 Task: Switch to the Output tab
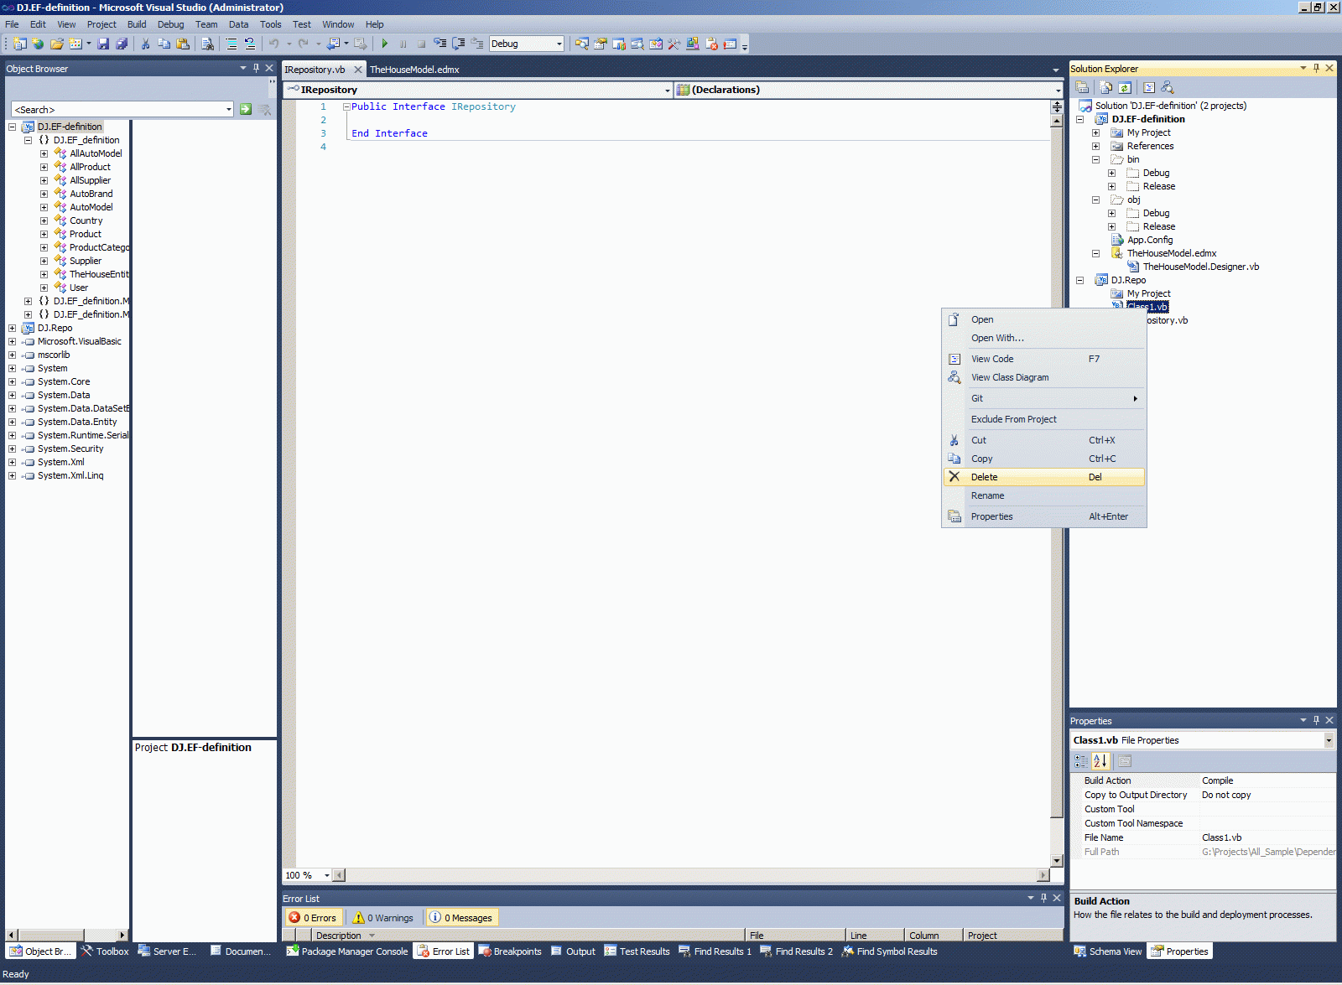[573, 951]
